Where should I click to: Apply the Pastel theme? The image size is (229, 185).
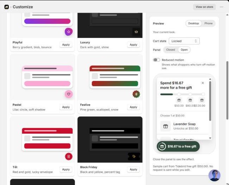(66, 107)
